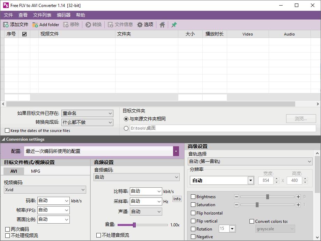Screen dimensions: 321x241
Task: Click the Info button
Action: [177, 199]
